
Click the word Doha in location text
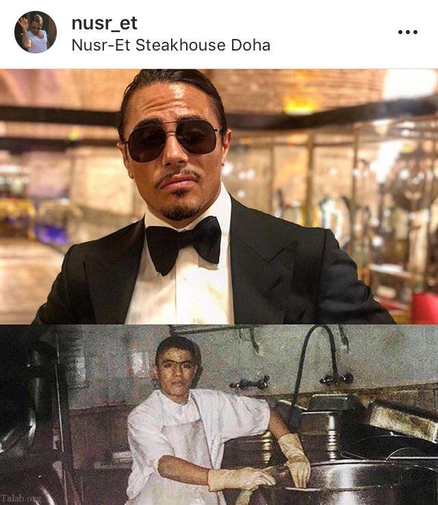(250, 45)
